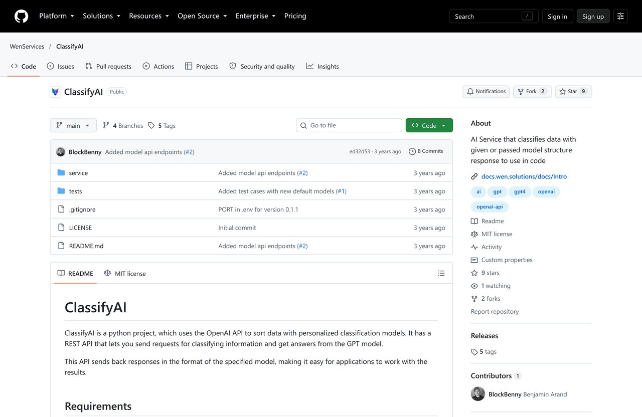Expand the Enterprise menu
Screen dimensions: 642x417
256,16
